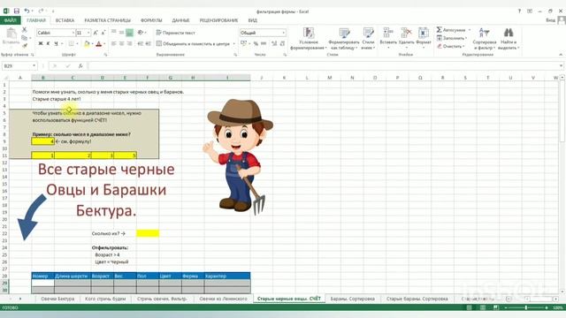Switch to the ВСТАВКА ribbon tab
This screenshot has height=318, width=566.
pos(65,20)
